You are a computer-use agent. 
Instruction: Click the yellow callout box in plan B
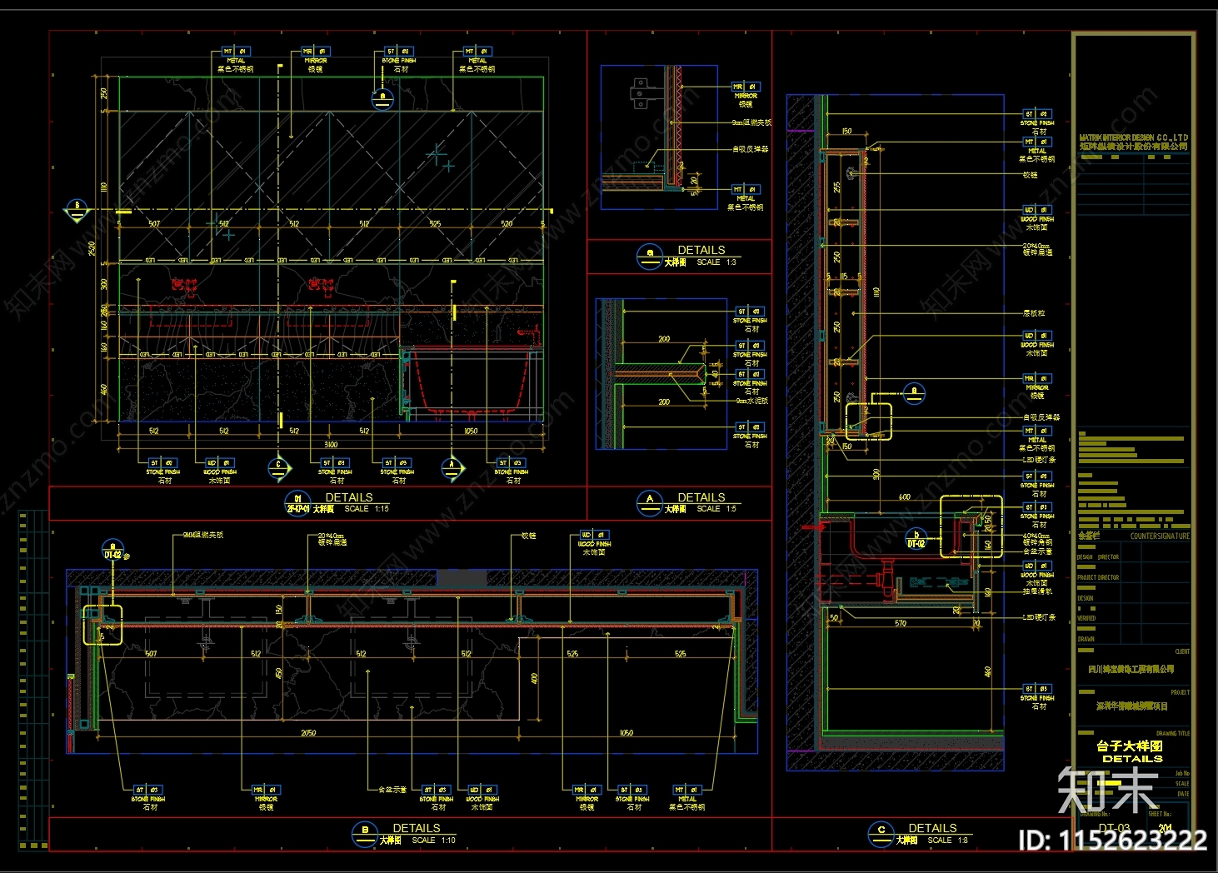[102, 625]
